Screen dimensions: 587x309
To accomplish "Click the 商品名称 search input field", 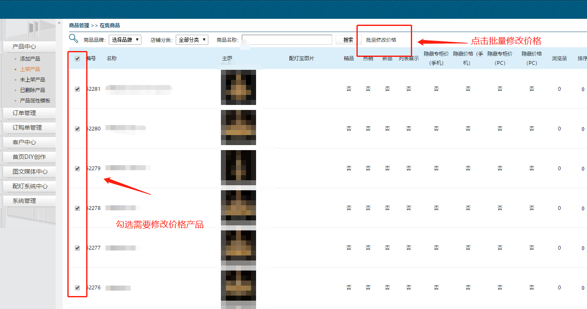I will tap(287, 40).
